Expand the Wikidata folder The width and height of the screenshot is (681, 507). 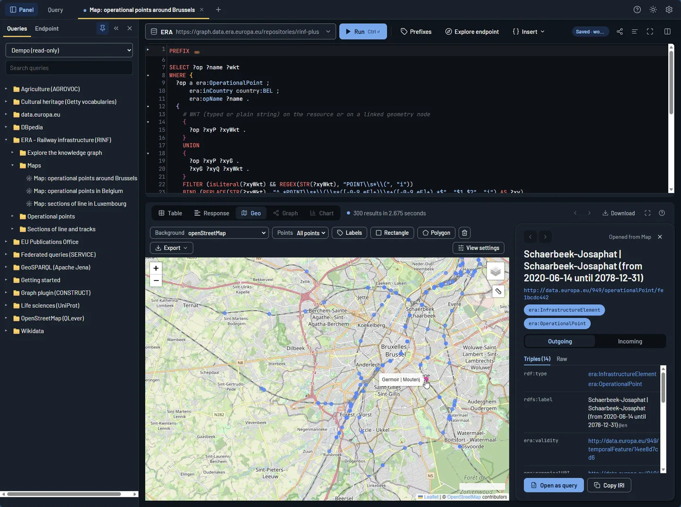(6, 331)
